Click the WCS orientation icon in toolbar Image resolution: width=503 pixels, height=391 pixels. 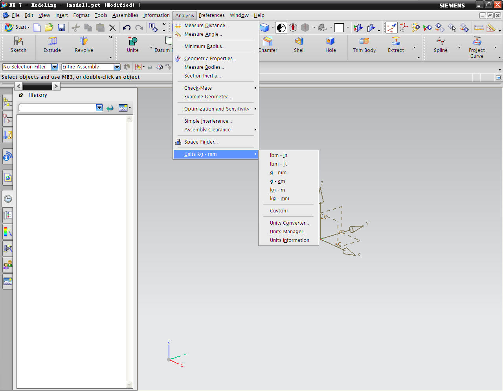[404, 28]
